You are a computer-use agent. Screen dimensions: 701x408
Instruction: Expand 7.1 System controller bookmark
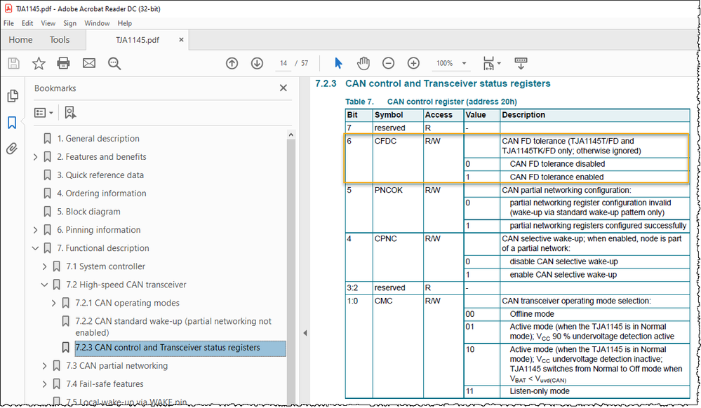(x=45, y=267)
